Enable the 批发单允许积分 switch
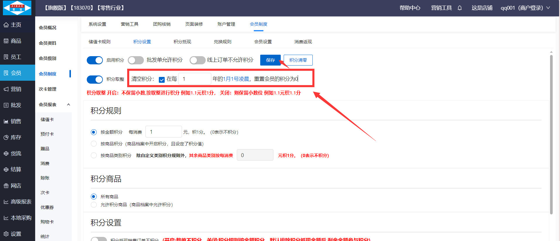 click(136, 60)
